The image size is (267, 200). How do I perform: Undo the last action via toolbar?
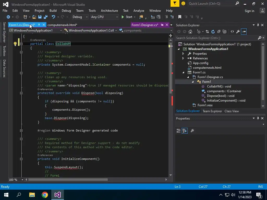click(53, 17)
